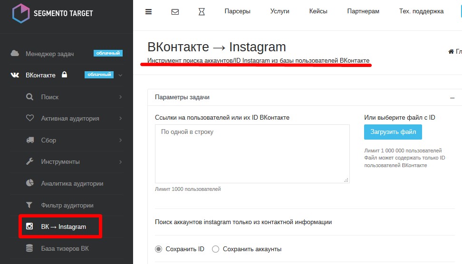This screenshot has height=264, width=462.
Task: Click the magnifier icon for Поиск
Action: tap(29, 96)
